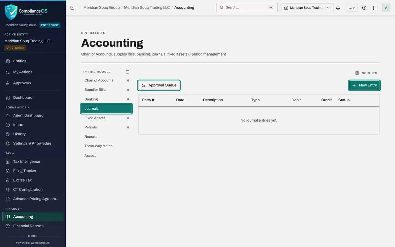Screen dimensions: 395x247
Task: Collapse the In This Module panel icon
Action: coord(128,72)
